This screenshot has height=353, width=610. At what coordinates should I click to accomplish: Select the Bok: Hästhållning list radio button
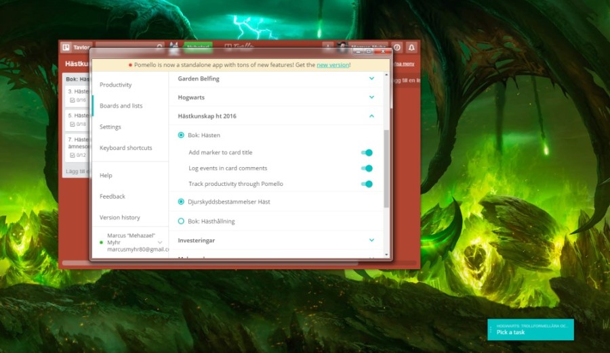181,221
